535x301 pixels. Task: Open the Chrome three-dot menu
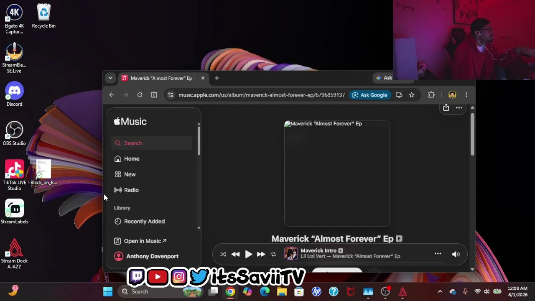pos(466,95)
